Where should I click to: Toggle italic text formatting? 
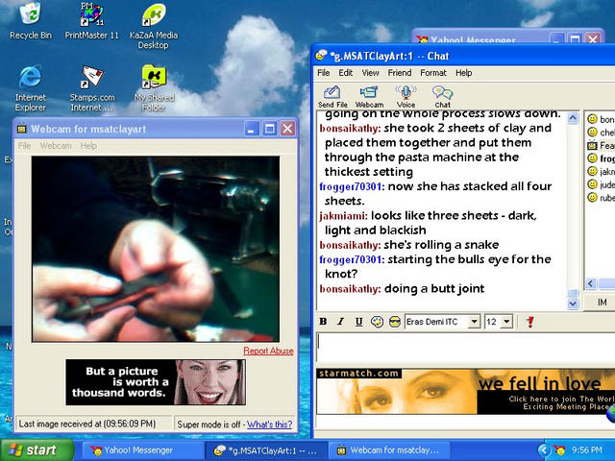tap(340, 322)
